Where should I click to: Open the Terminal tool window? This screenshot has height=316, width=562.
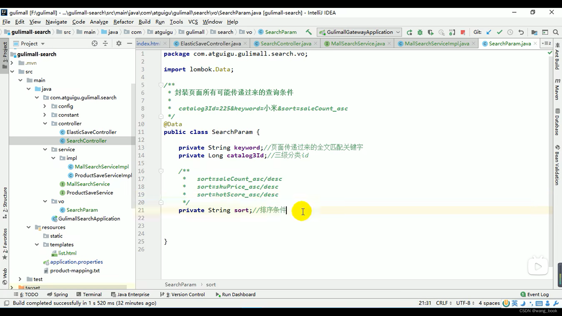89,294
